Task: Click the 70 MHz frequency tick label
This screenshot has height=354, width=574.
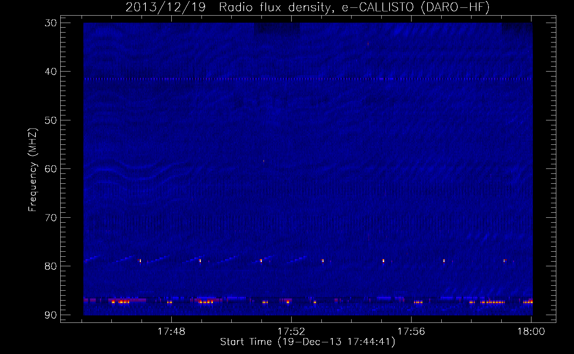Action: (50, 217)
